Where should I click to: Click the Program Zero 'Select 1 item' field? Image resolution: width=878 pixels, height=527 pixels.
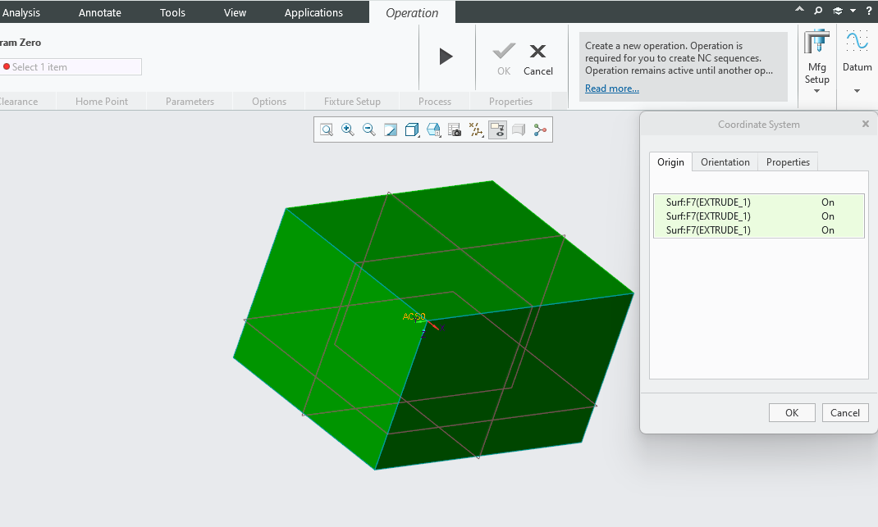pos(71,67)
